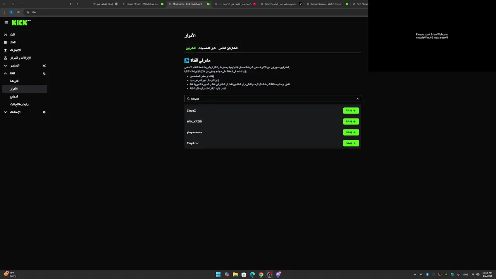Collapse the القناة section chevron

(5, 73)
